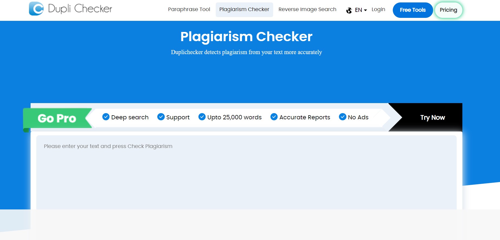Click the 'Accurate Reports' feature text

(305, 117)
